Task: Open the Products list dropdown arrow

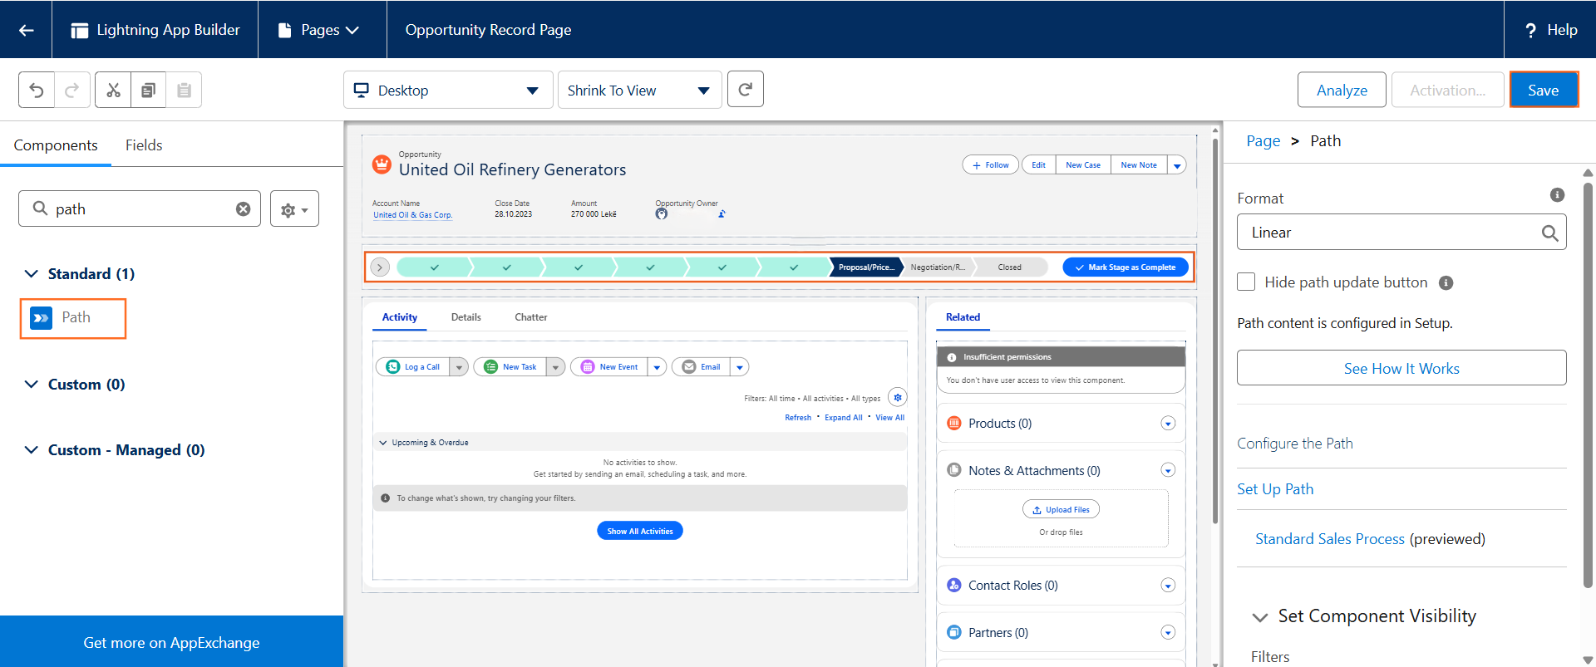Action: [1168, 424]
